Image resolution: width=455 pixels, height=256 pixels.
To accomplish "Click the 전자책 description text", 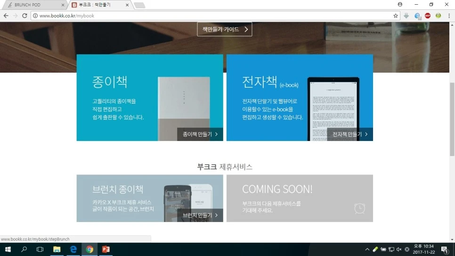I will pyautogui.click(x=272, y=109).
